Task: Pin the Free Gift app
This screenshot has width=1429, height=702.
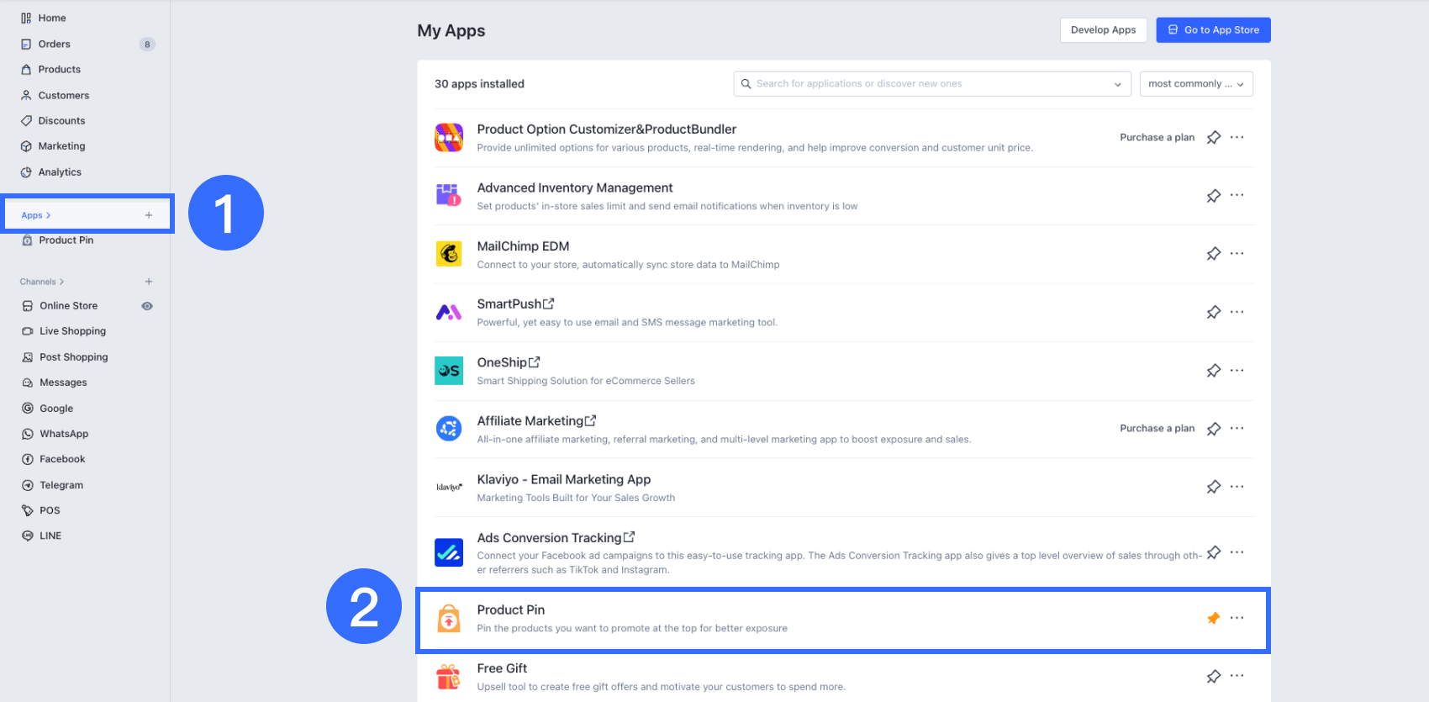Action: click(x=1213, y=675)
